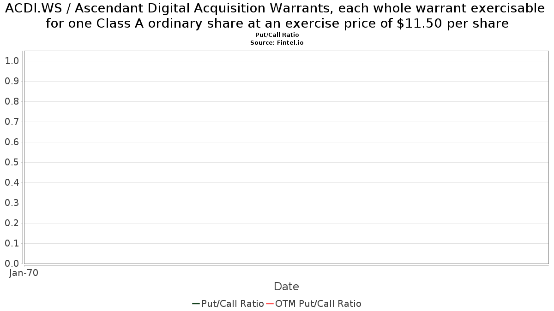Click the 0.4 y-axis label
Screen dimensions: 554x311
[x=12, y=182]
